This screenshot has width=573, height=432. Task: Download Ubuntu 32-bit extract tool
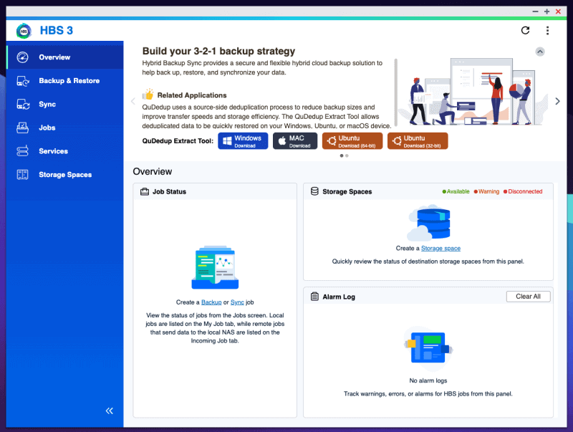418,141
